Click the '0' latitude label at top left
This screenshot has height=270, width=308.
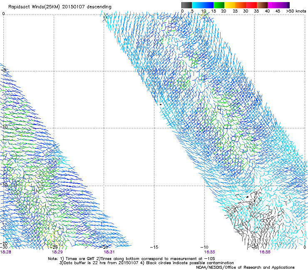[3, 14]
